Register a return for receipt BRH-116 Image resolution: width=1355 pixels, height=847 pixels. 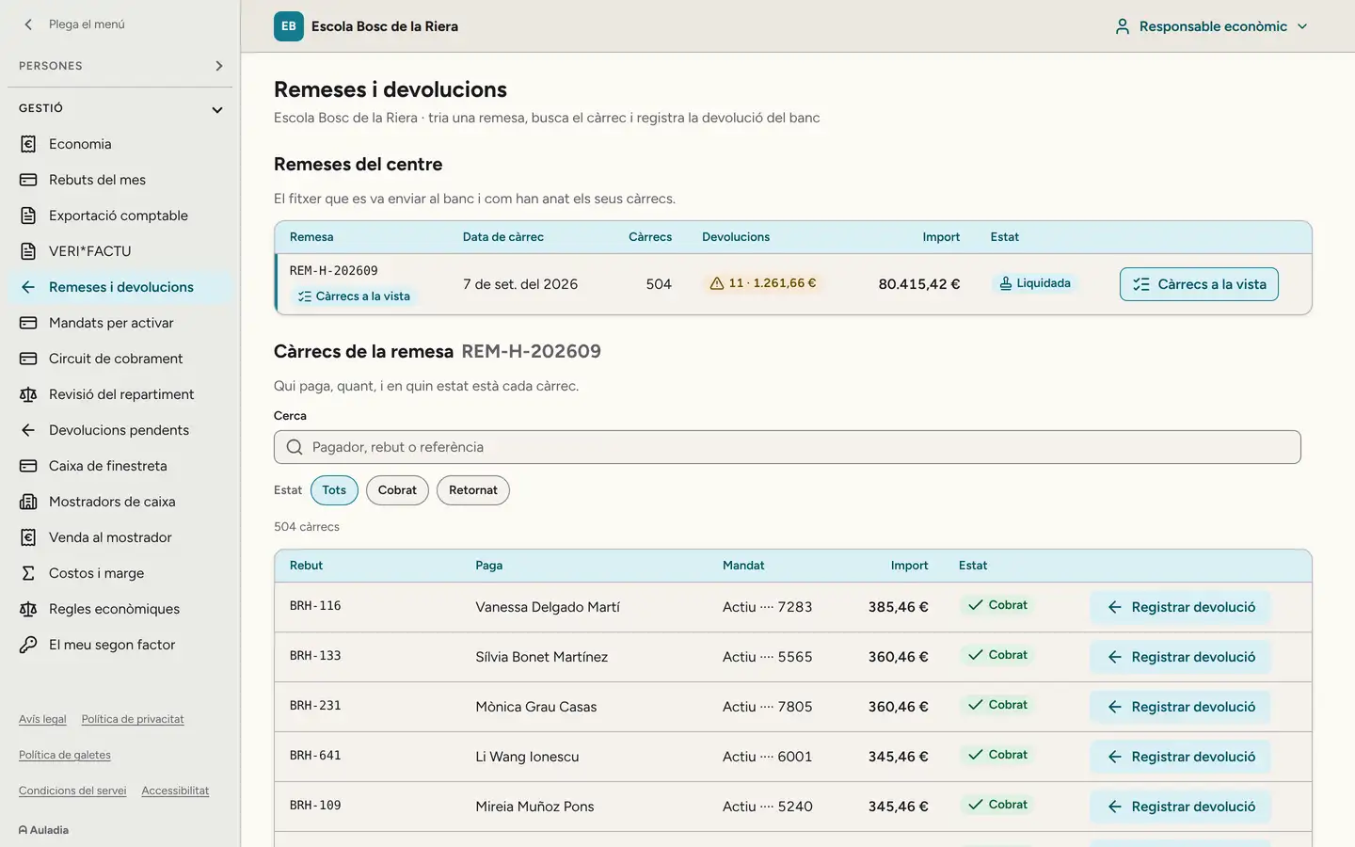point(1181,607)
